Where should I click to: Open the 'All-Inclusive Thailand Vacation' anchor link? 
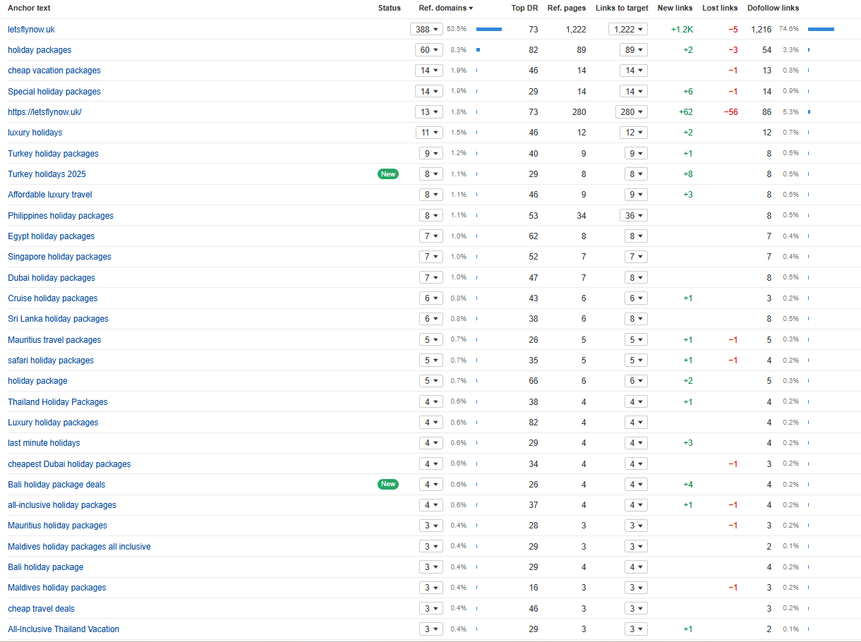click(64, 629)
